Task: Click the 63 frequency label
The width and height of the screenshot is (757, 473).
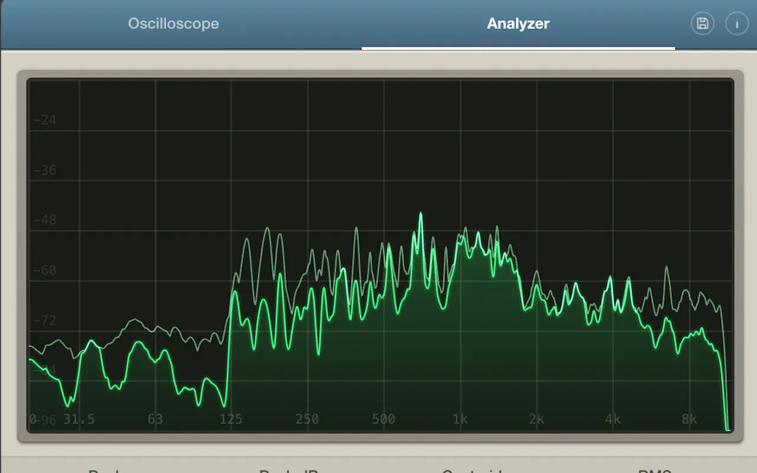Action: click(x=155, y=419)
